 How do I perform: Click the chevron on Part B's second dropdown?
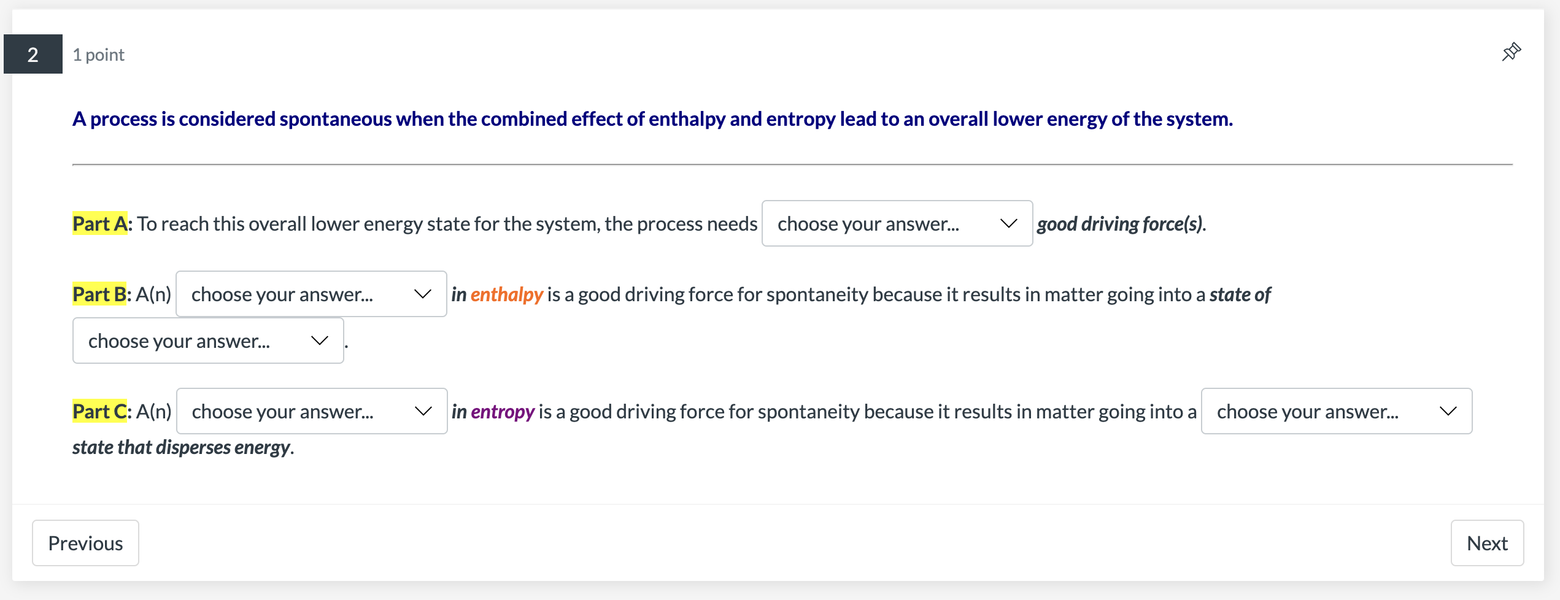[319, 340]
